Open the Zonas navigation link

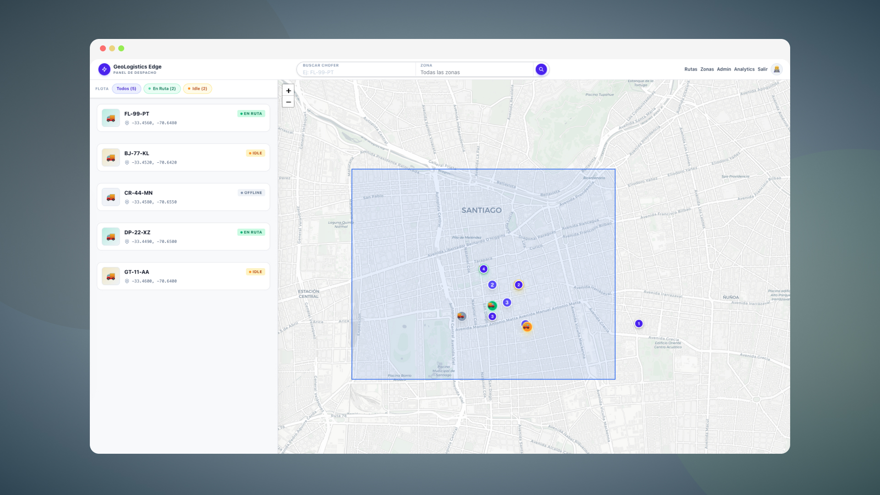(x=707, y=69)
